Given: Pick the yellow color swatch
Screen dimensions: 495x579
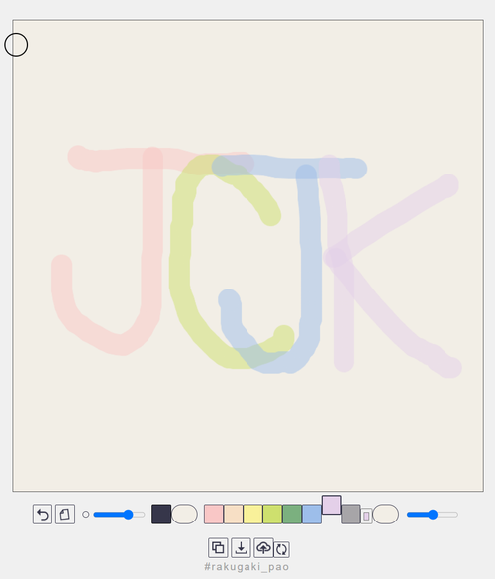Looking at the screenshot, I should tap(253, 515).
